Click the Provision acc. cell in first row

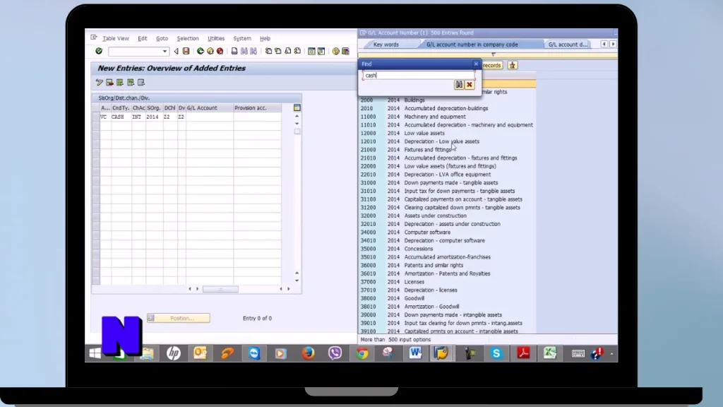257,117
